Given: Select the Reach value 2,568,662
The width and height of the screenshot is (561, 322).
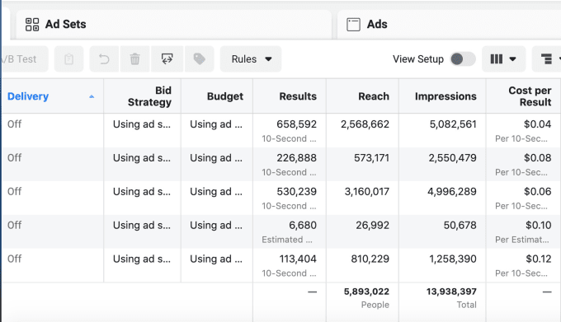Looking at the screenshot, I should click(x=365, y=124).
